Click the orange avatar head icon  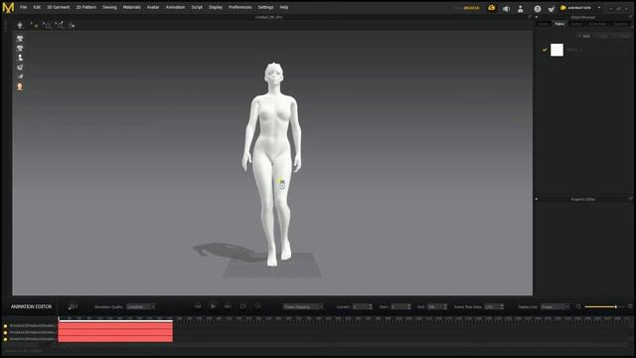pos(20,87)
